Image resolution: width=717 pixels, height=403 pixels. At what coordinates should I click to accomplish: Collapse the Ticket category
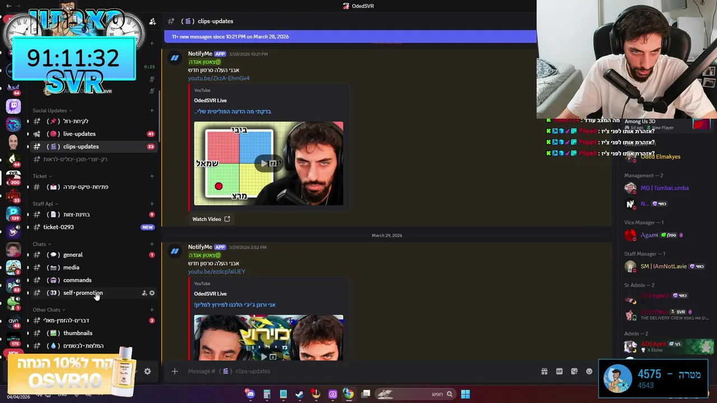click(42, 176)
